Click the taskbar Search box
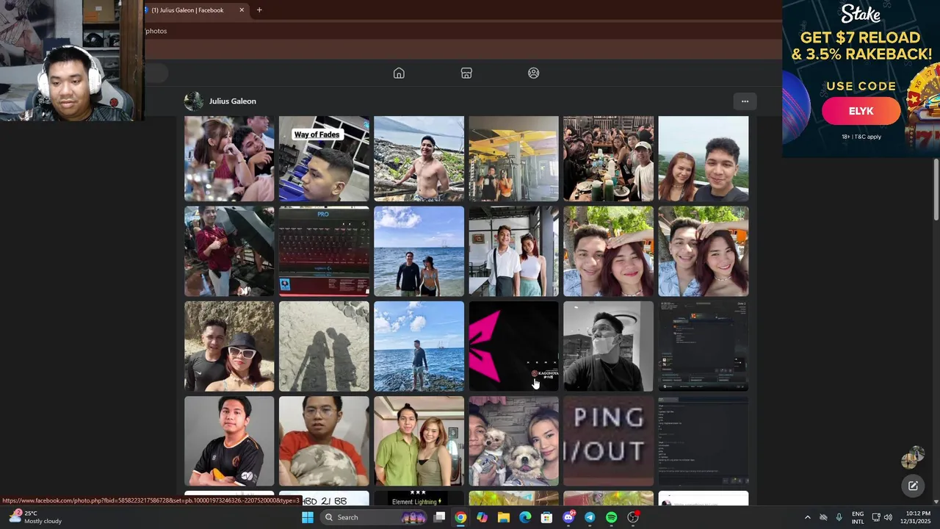 (375, 517)
